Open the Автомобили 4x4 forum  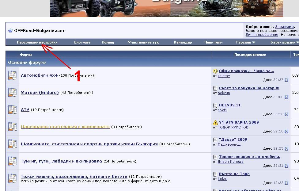tap(39, 75)
